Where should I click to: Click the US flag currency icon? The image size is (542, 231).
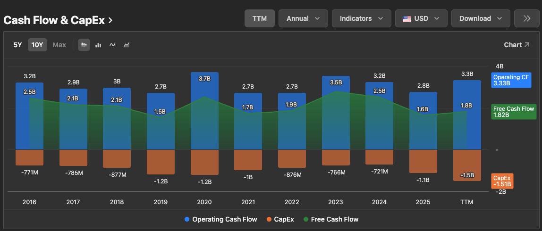(x=407, y=19)
